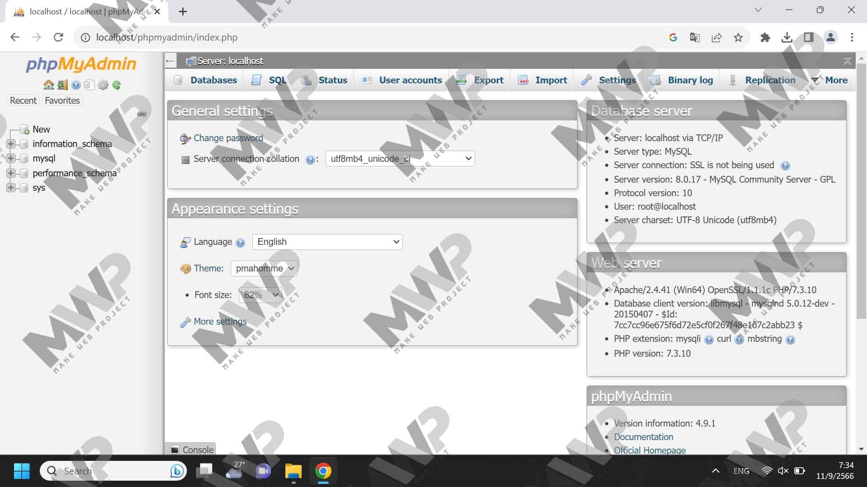Click the Recent button in sidebar
The width and height of the screenshot is (867, 487).
tap(23, 101)
